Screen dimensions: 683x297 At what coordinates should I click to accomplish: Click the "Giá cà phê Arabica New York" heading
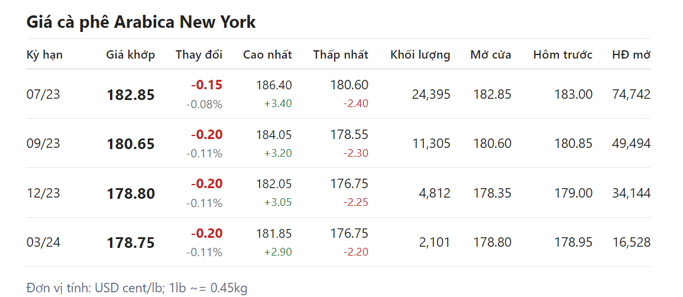(x=141, y=22)
